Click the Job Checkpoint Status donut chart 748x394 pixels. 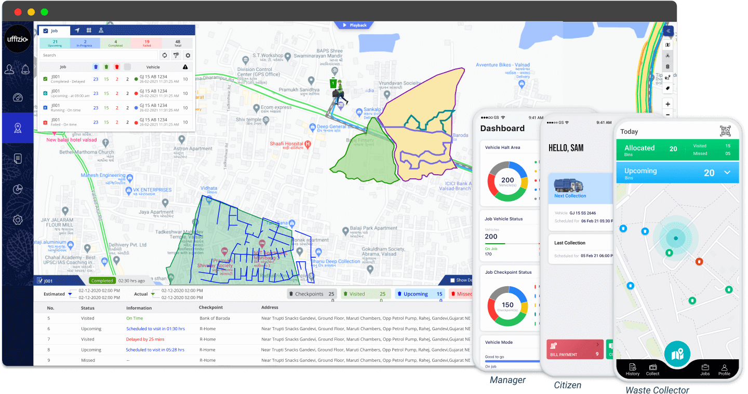(x=507, y=306)
